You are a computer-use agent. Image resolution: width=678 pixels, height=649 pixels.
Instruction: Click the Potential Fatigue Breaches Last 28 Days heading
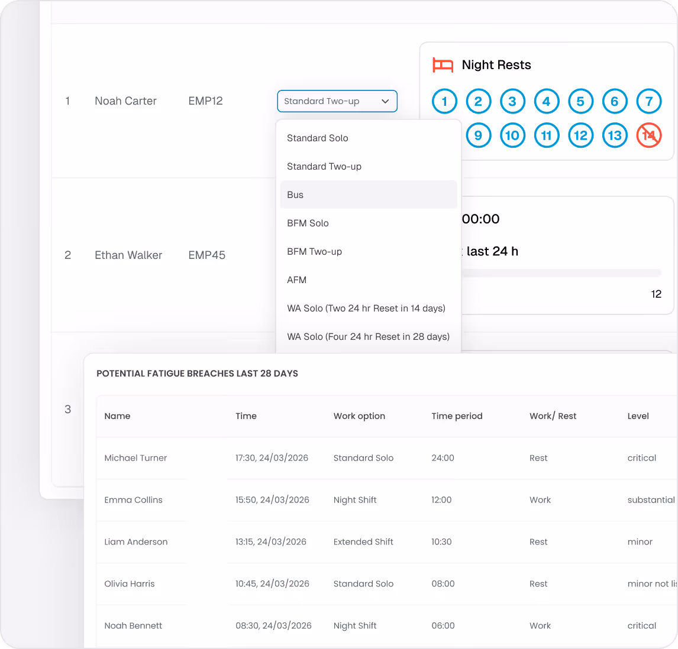tap(197, 374)
